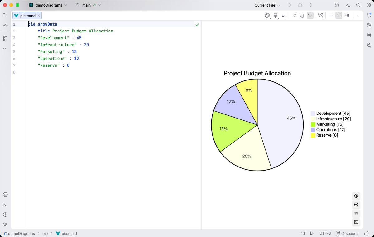The image size is (374, 237).
Task: Open Mermaid help icon with question mark
Action: tap(320, 16)
